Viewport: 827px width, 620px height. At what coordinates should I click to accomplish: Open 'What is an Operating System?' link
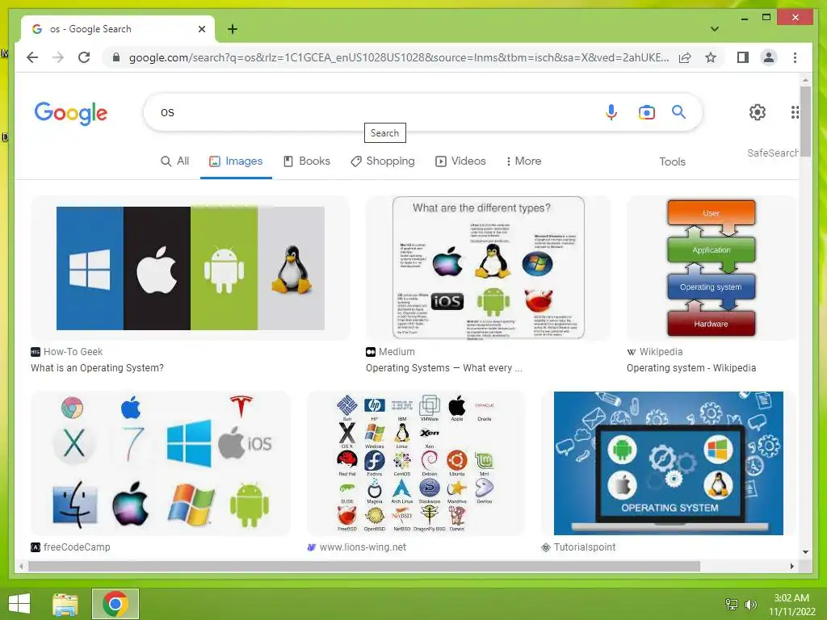97,368
